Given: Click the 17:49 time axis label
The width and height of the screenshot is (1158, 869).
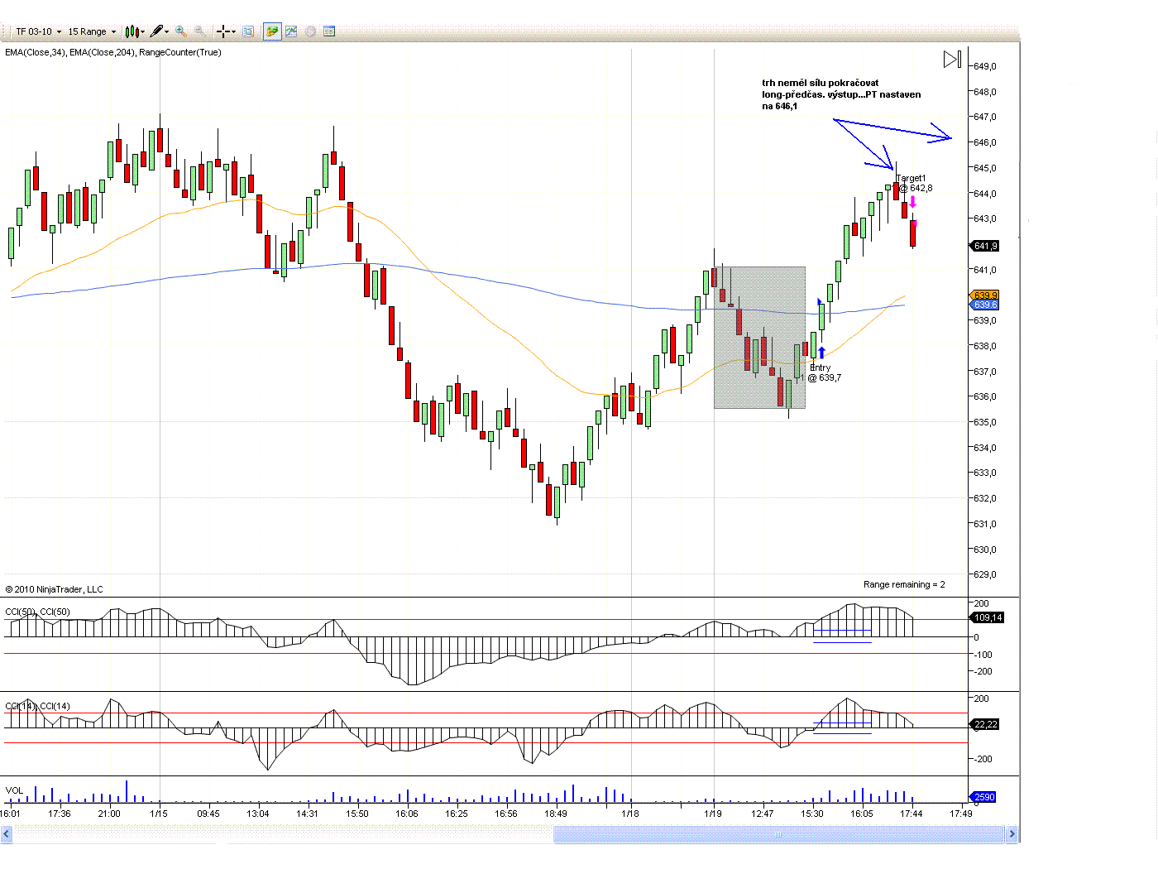Looking at the screenshot, I should click(961, 814).
